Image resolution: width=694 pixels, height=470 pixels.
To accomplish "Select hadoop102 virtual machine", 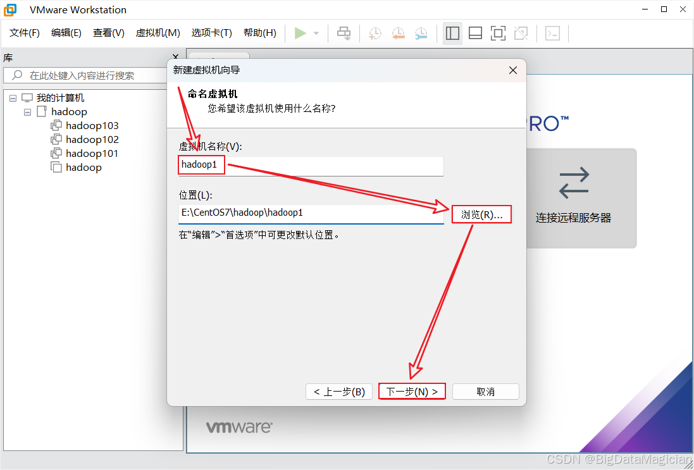I will (x=92, y=139).
